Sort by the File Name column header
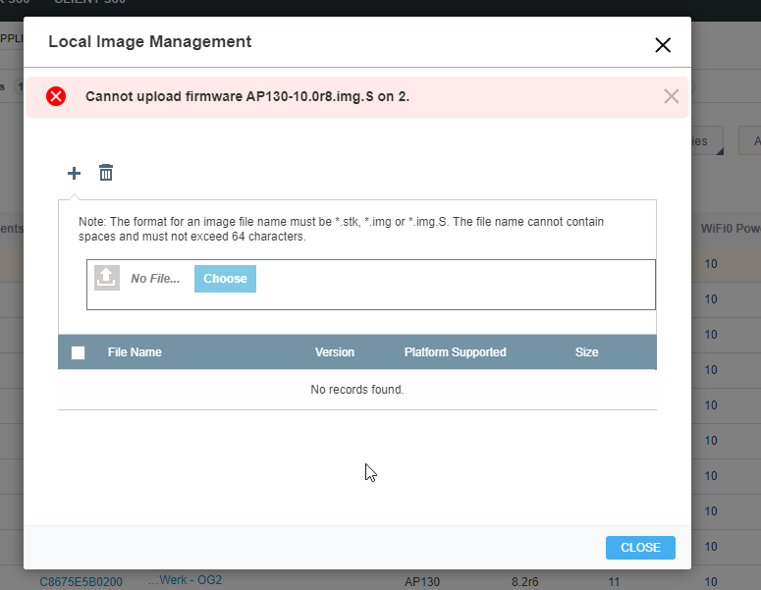The image size is (761, 590). pyautogui.click(x=135, y=352)
